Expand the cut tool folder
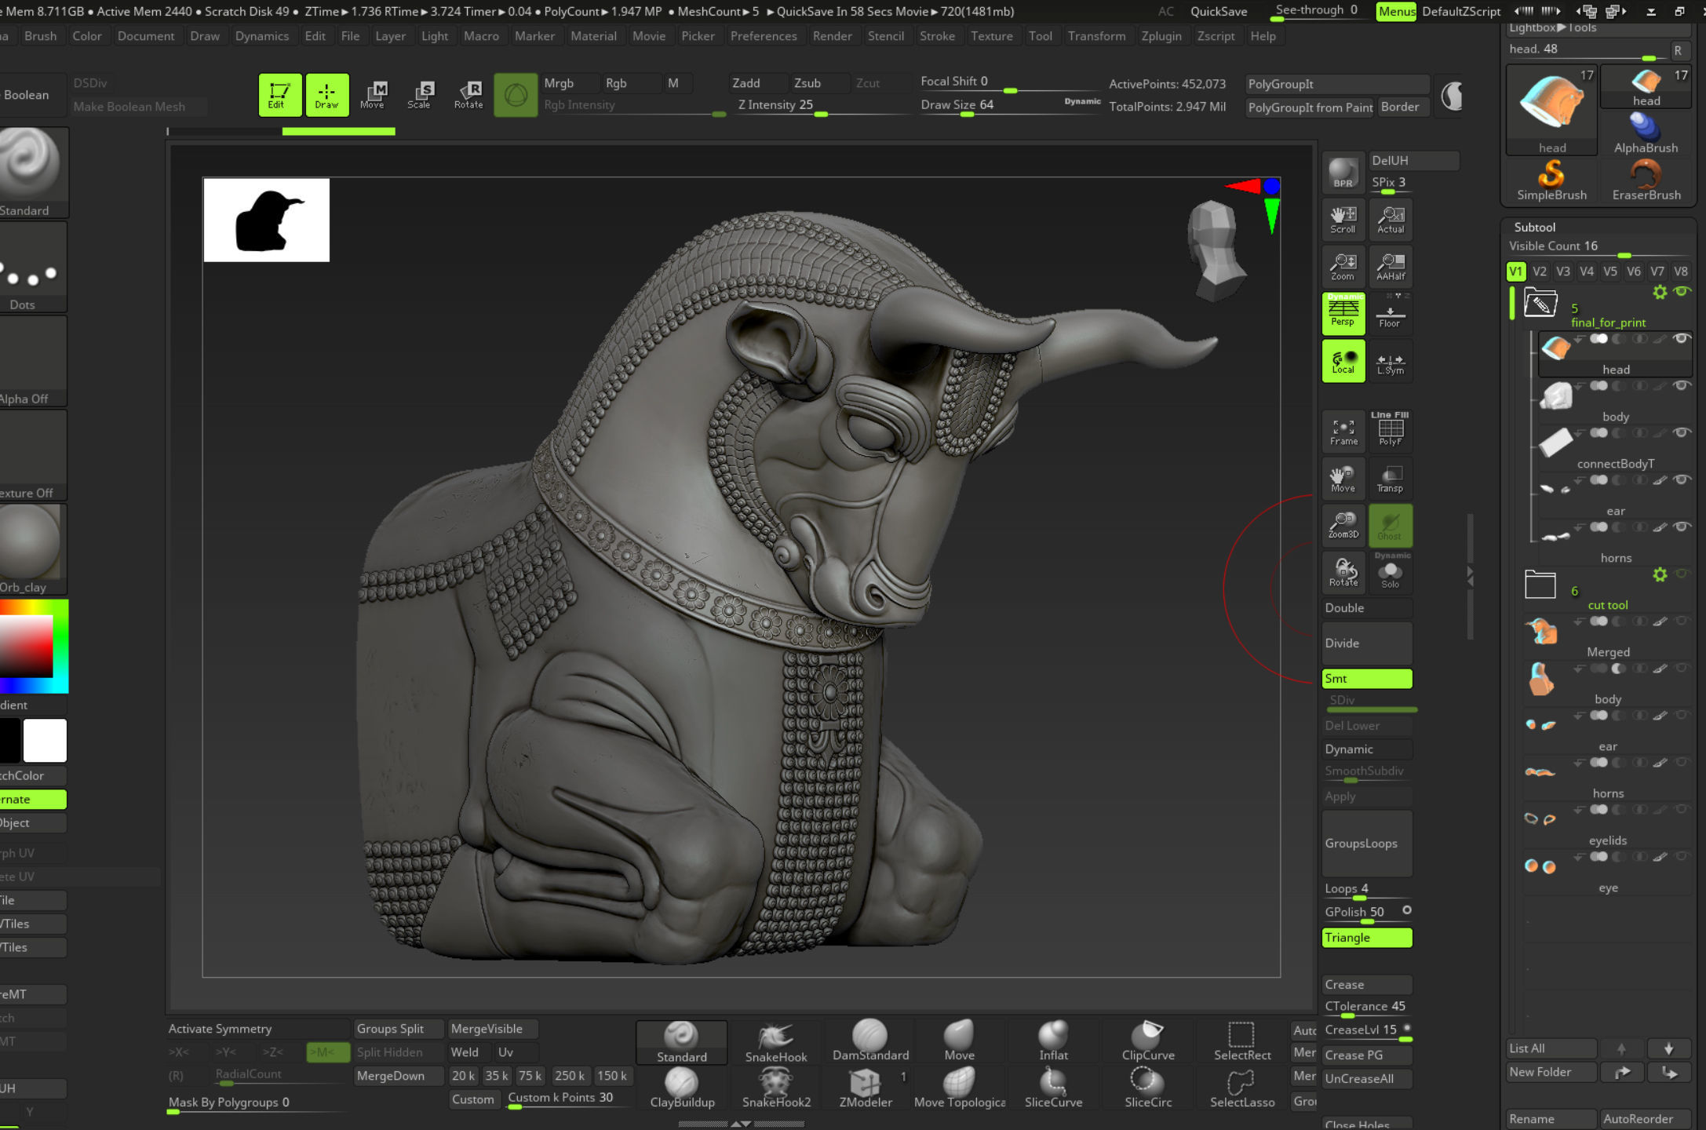 1540,584
